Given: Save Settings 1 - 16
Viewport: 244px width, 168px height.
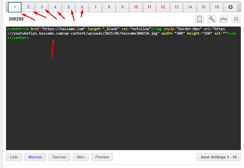Looking at the screenshot, I should (x=218, y=157).
